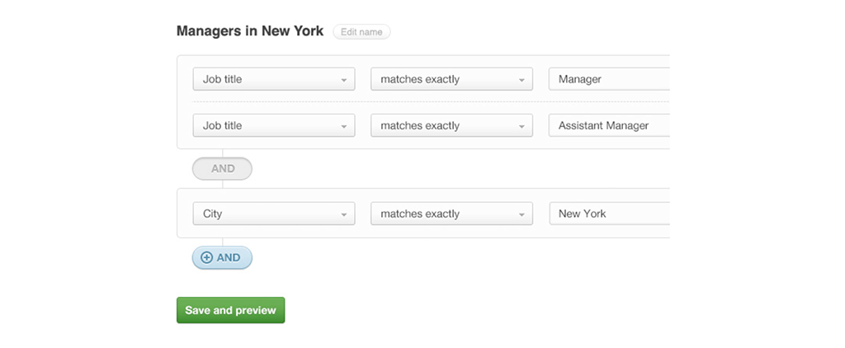The height and width of the screenshot is (348, 845).
Task: Add a new AND condition group
Action: click(x=222, y=257)
